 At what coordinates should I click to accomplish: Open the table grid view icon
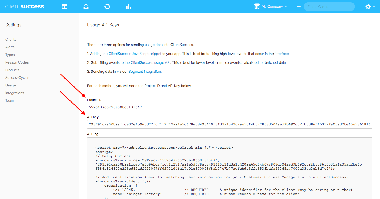pos(65,7)
